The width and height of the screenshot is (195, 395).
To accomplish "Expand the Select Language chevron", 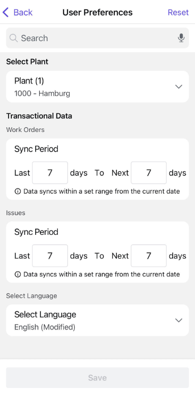I will (x=179, y=320).
